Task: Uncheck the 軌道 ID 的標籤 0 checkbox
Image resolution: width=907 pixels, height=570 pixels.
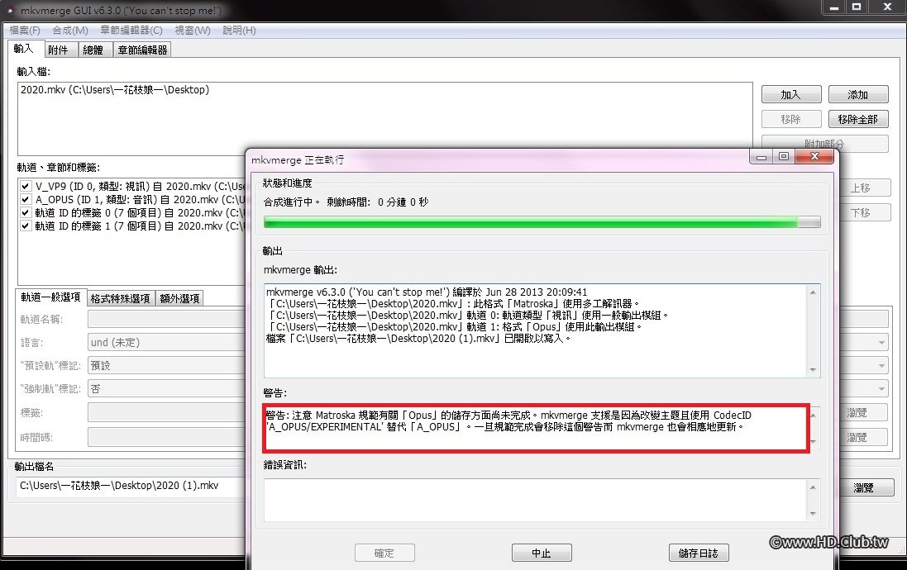Action: pyautogui.click(x=26, y=213)
